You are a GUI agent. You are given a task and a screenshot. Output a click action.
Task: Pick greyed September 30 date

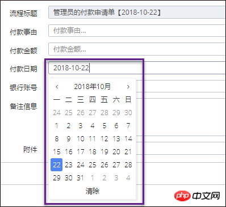coord(128,113)
